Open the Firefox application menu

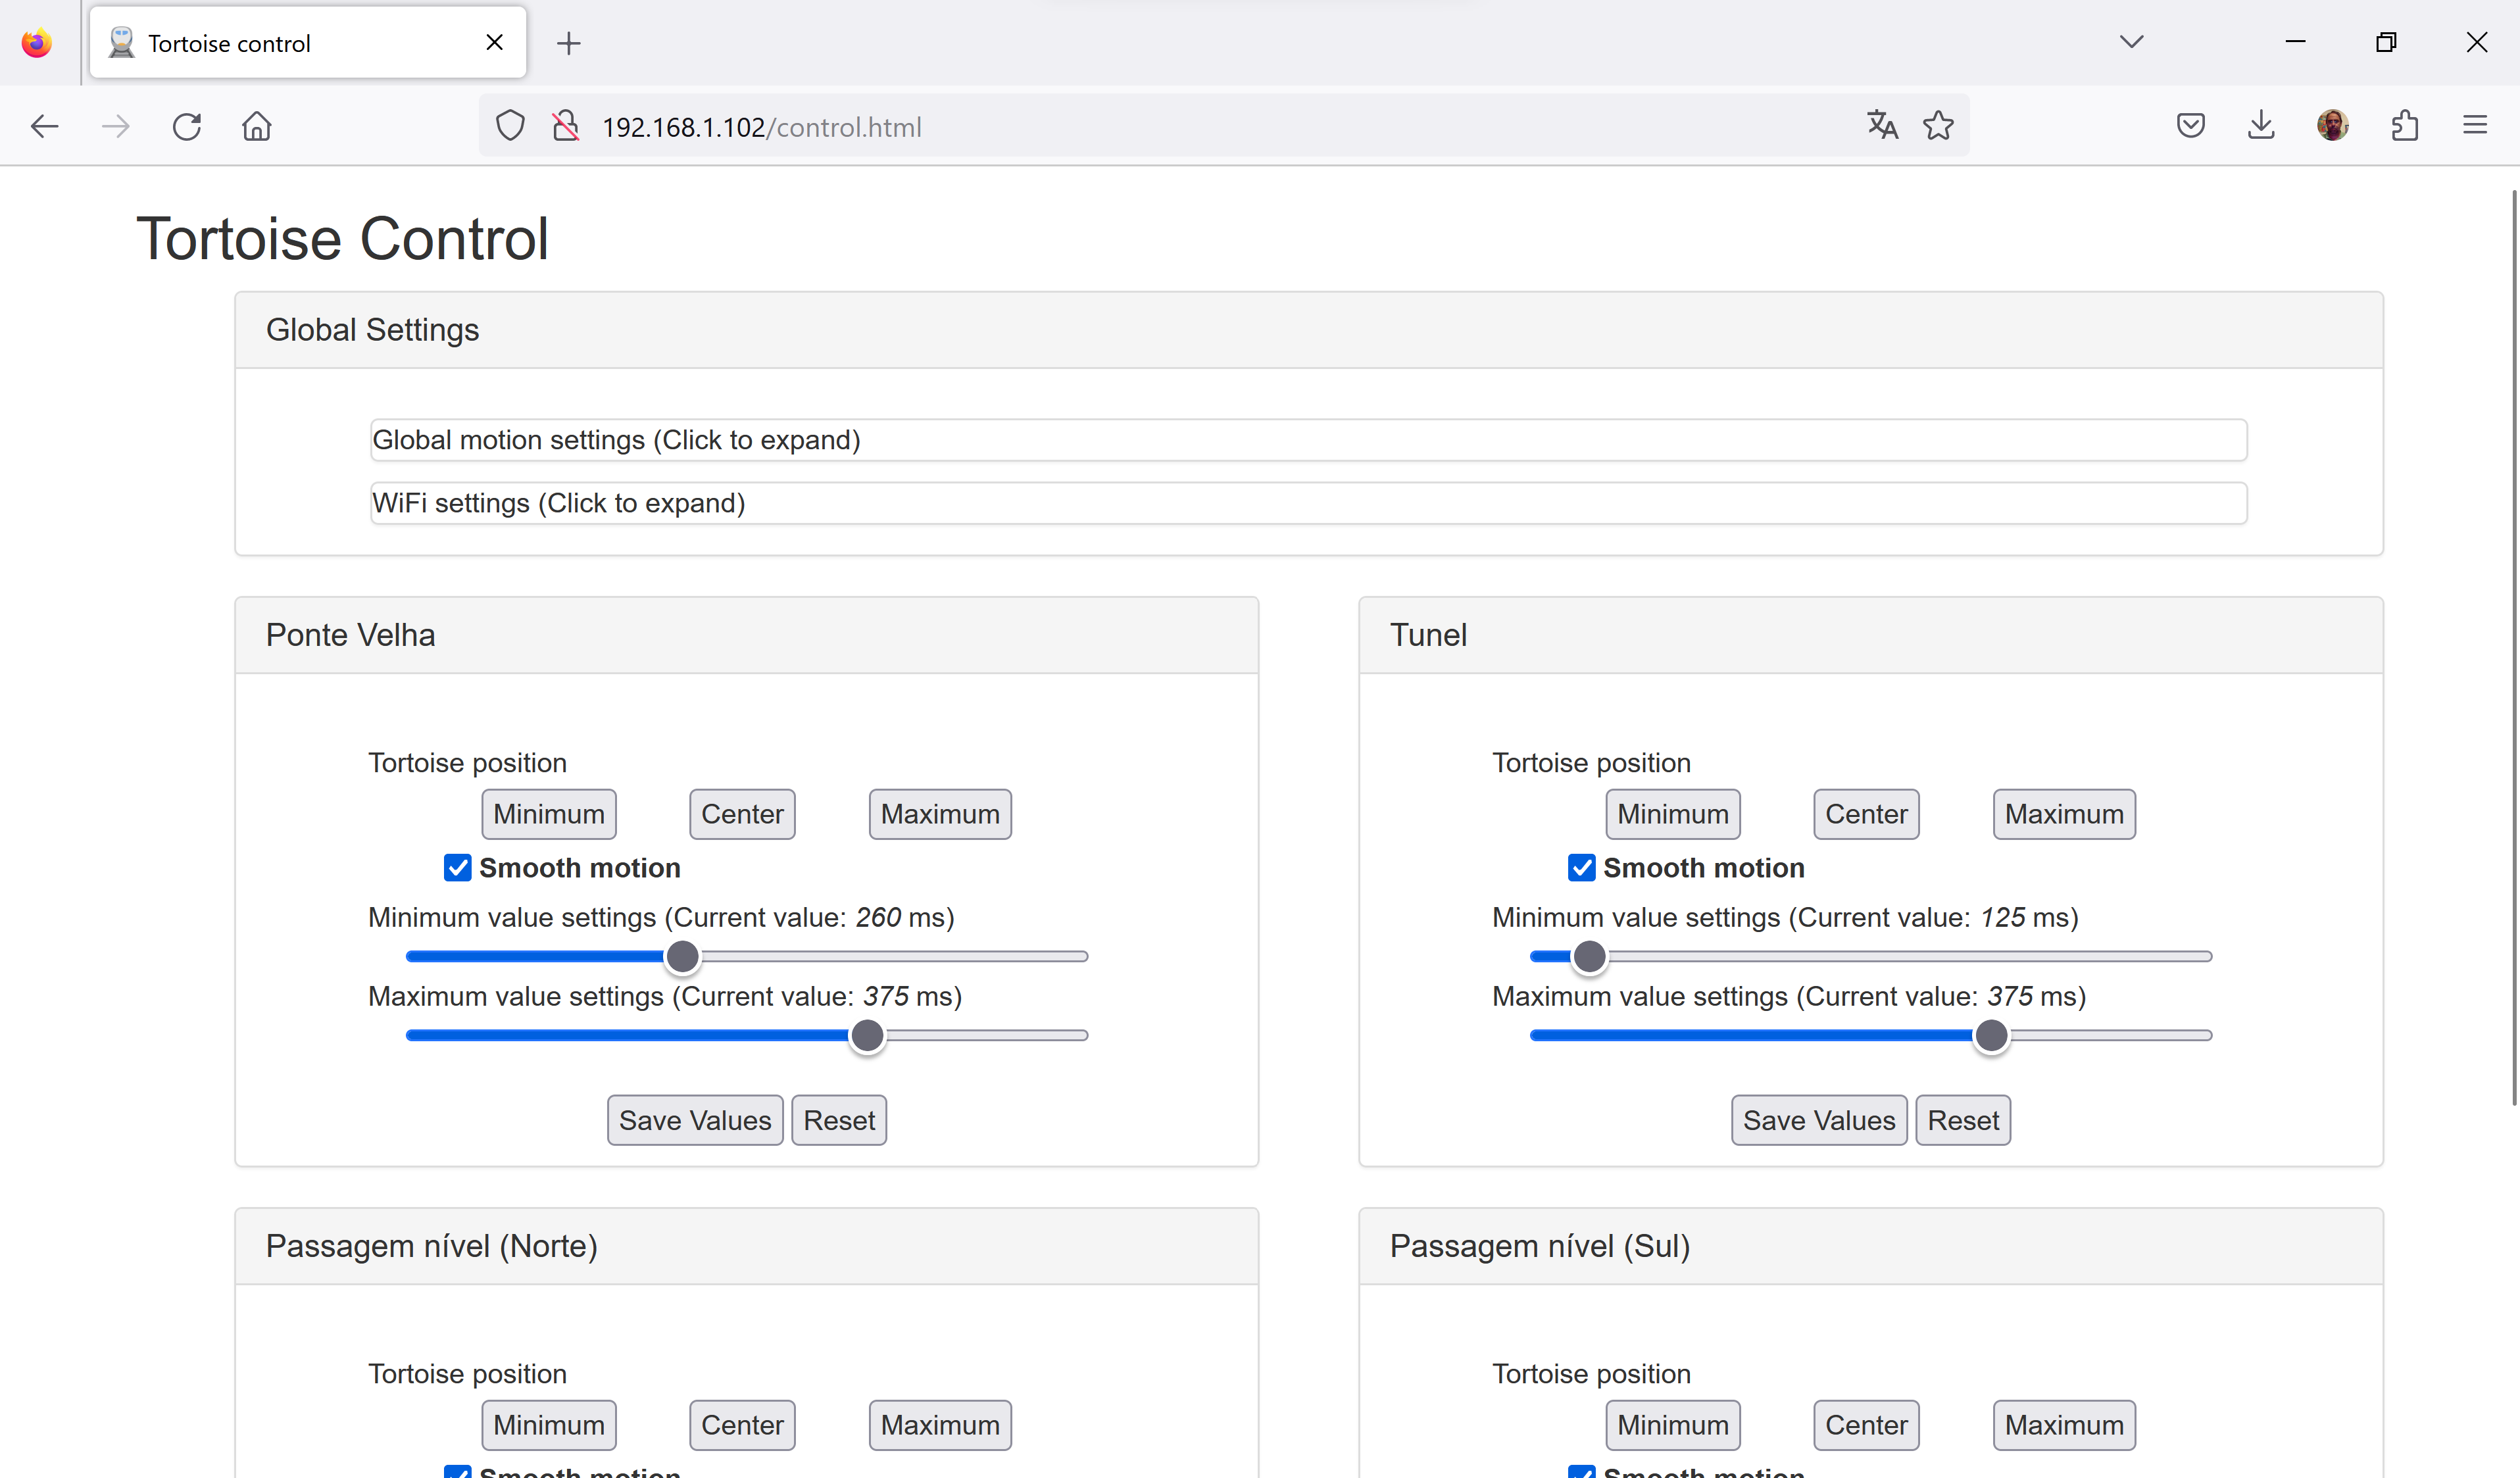[2475, 126]
